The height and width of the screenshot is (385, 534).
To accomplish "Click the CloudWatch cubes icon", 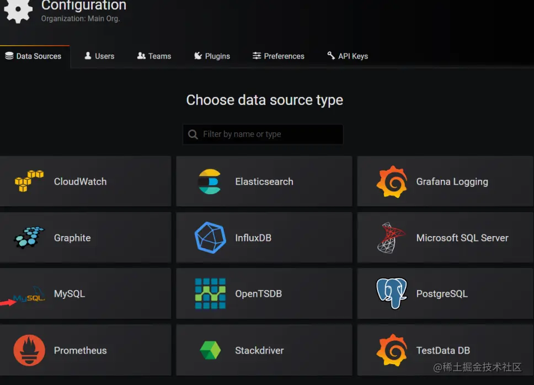I will 29,181.
